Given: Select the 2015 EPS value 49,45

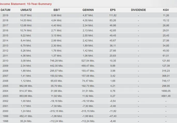Looking at the screenshot, I should [x=113, y=35].
